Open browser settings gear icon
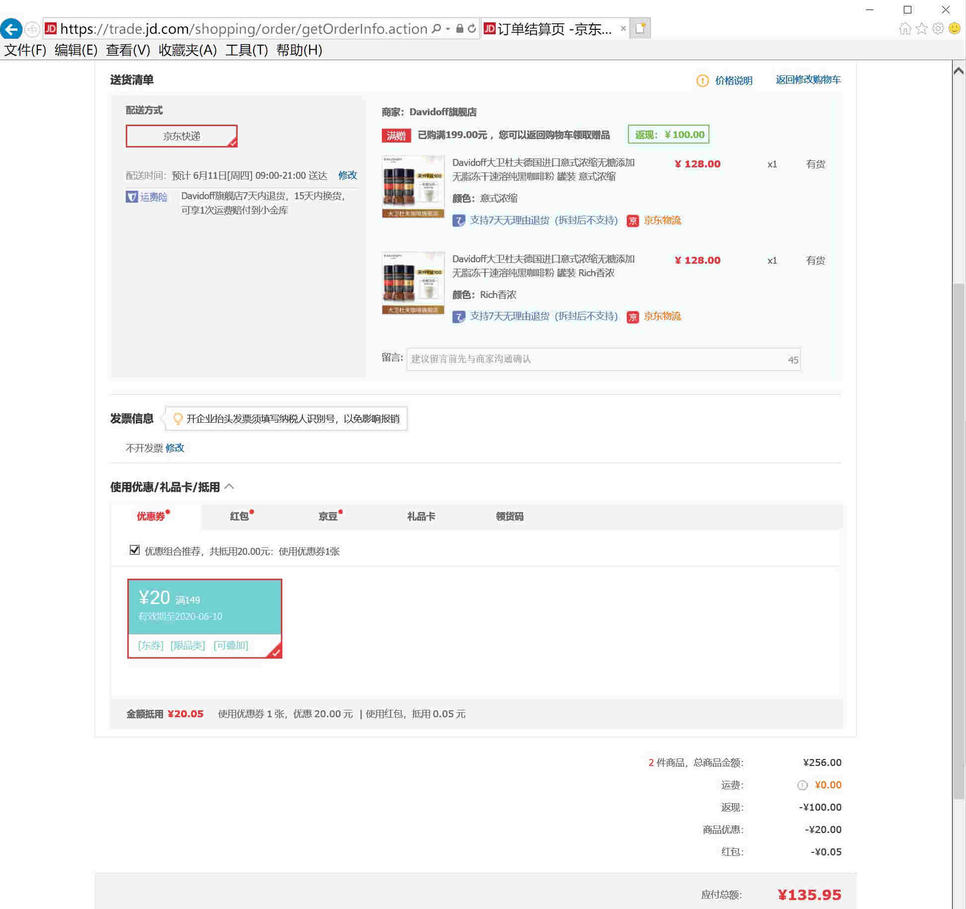Image resolution: width=966 pixels, height=909 pixels. click(938, 29)
